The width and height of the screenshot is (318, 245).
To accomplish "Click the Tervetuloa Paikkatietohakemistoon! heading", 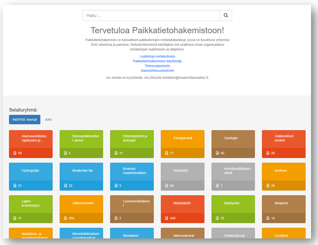I will pyautogui.click(x=157, y=30).
